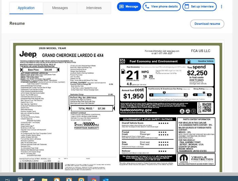Image resolution: width=238 pixels, height=181 pixels.
Task: Click the QR code on the sticker
Action: click(206, 108)
